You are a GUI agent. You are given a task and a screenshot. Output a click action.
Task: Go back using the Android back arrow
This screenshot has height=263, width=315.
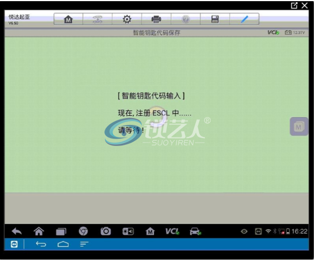coord(16,231)
